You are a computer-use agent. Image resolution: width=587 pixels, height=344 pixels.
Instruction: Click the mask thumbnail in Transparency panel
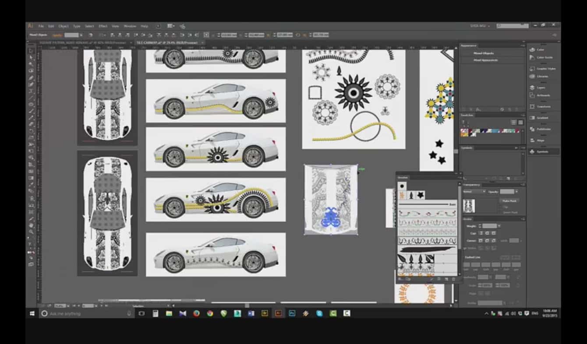(x=469, y=205)
